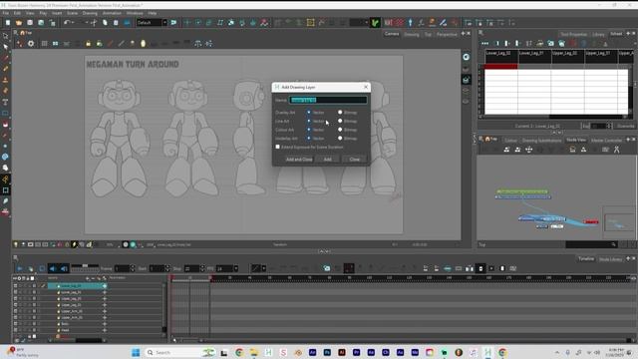Open the Drawing menu

coord(90,13)
